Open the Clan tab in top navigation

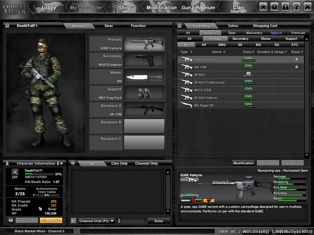tap(238, 8)
